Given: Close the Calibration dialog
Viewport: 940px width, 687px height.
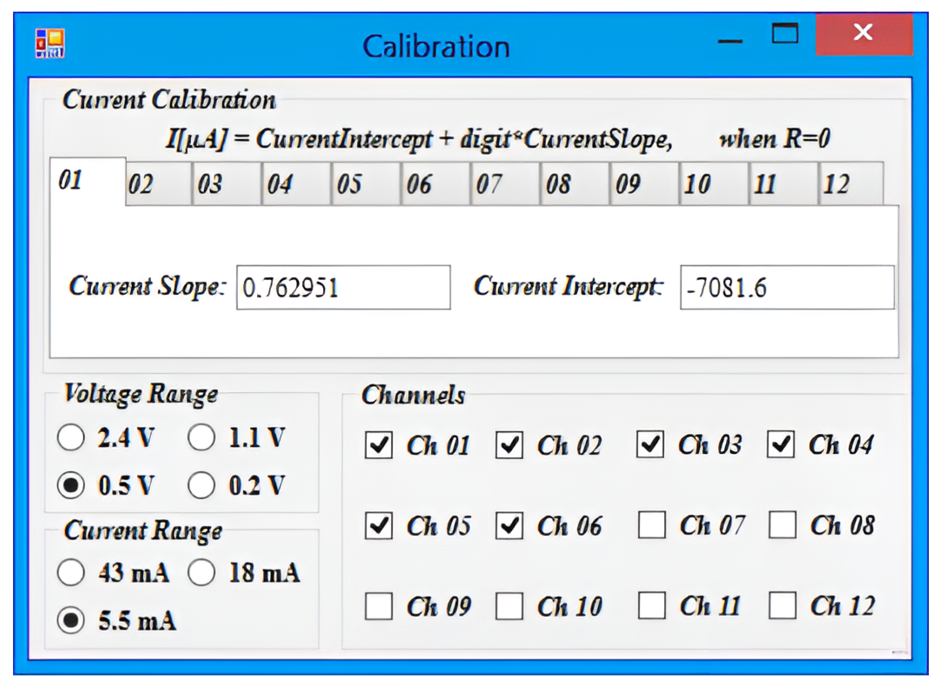Looking at the screenshot, I should click(863, 34).
